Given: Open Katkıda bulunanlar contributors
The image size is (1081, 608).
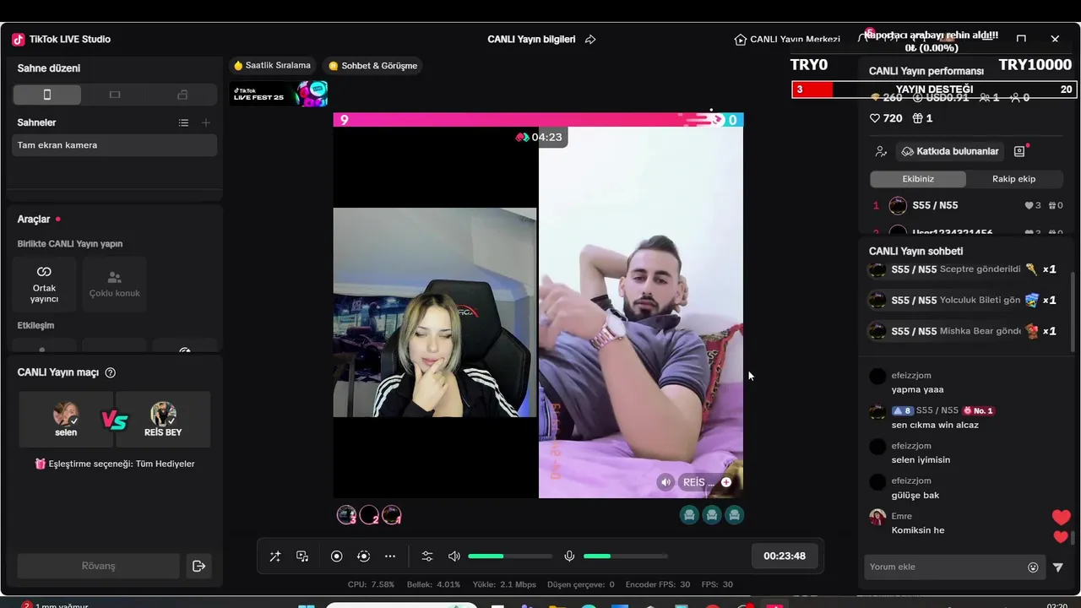Looking at the screenshot, I should [x=950, y=151].
